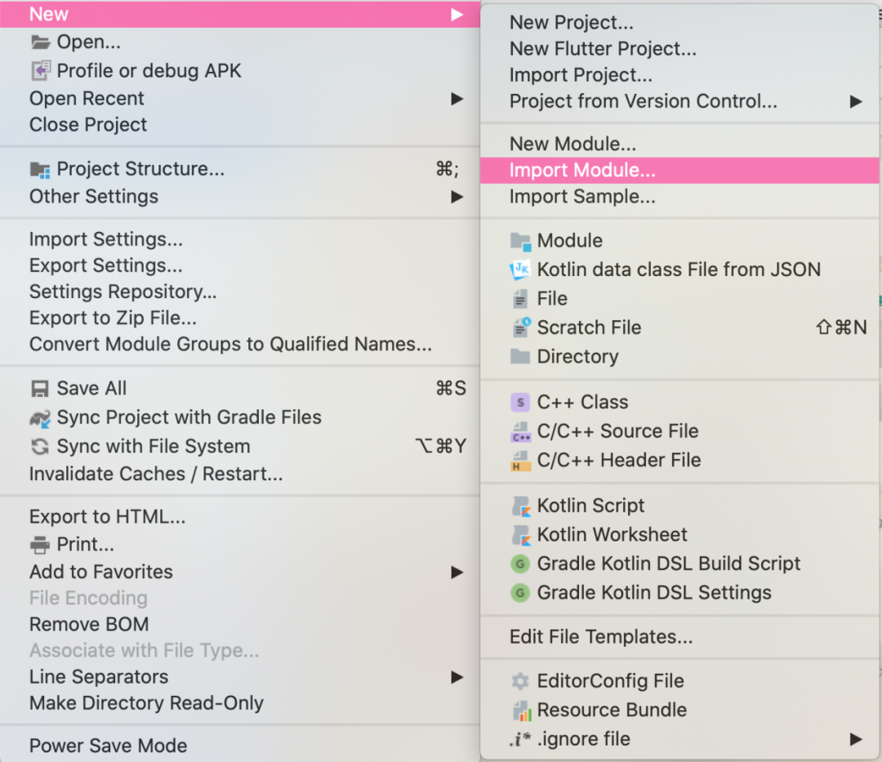Expand the .ignore file submenu arrow
This screenshot has width=882, height=762.
pos(856,739)
